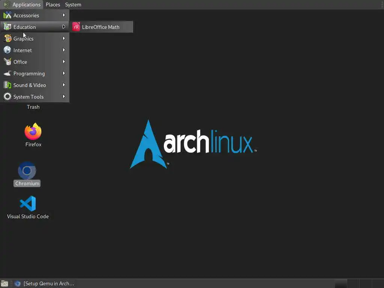Image resolution: width=384 pixels, height=288 pixels.
Task: Expand the Programming submenu arrow
Action: coord(64,73)
